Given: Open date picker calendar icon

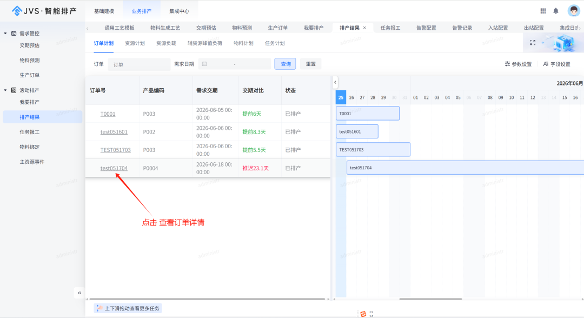Looking at the screenshot, I should [x=204, y=64].
